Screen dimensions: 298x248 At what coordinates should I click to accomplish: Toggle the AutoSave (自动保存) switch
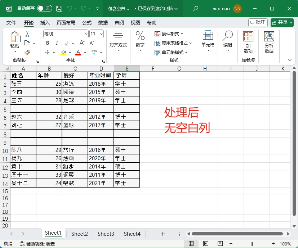click(44, 8)
